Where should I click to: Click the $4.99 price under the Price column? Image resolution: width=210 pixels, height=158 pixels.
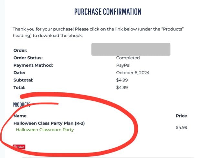pos(182,127)
